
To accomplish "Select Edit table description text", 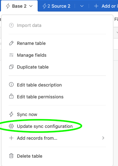I will click(39, 85).
